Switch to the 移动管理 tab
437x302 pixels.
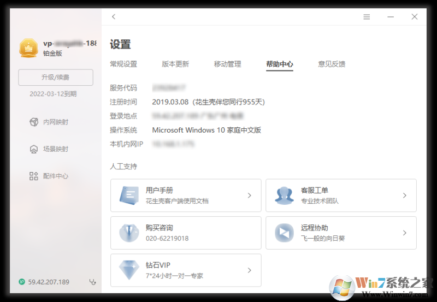point(227,64)
